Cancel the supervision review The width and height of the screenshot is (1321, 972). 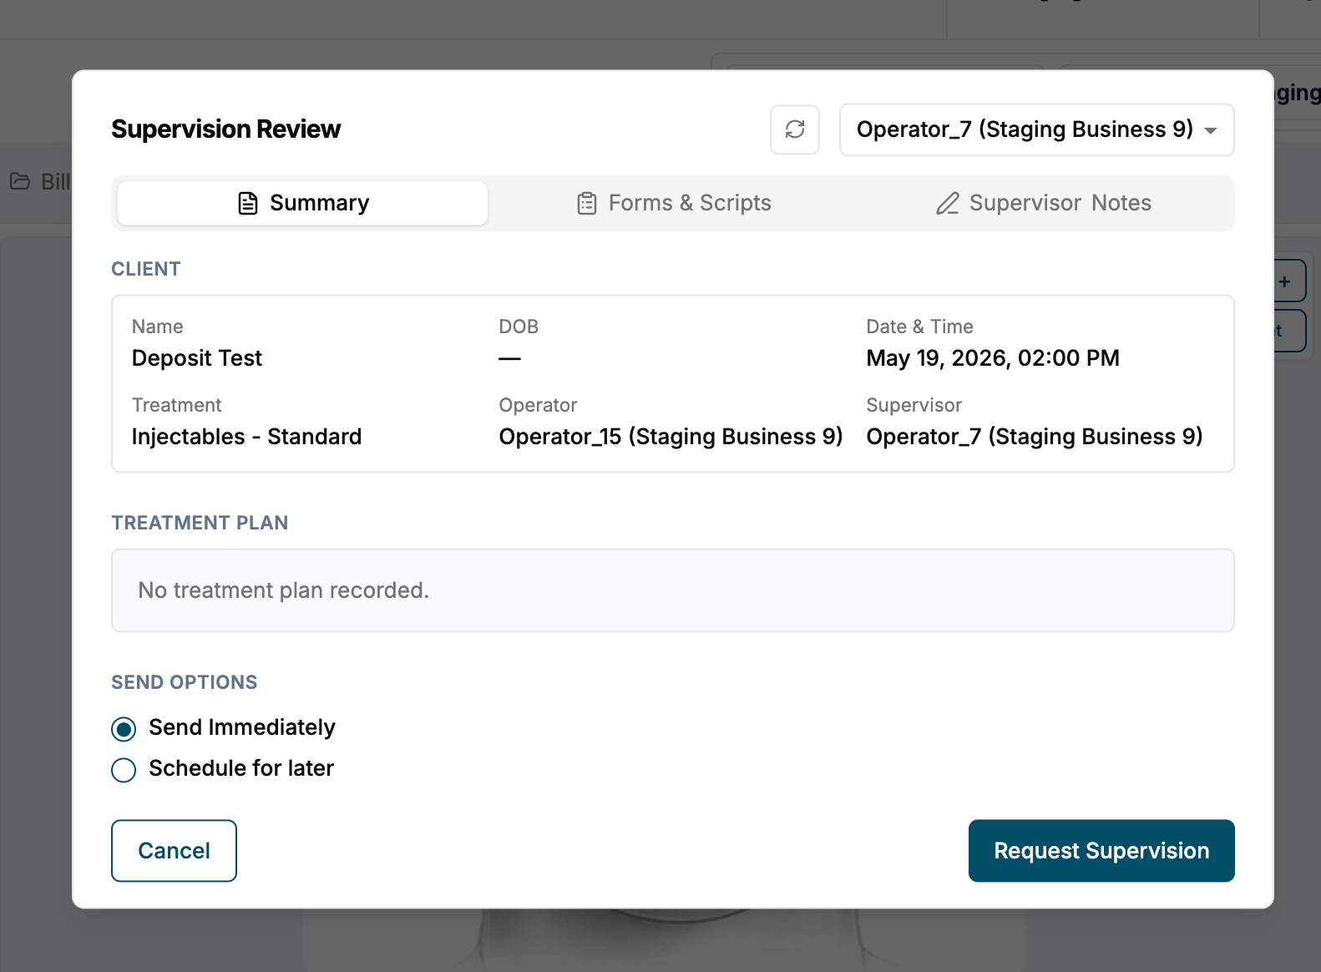click(x=174, y=850)
